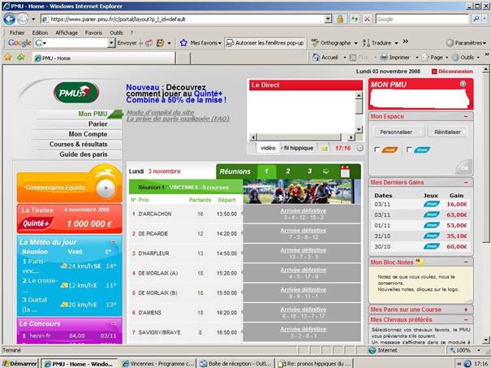Open Courses & résultats navigation item
Viewport: 491px width, 368px height.
(77, 144)
